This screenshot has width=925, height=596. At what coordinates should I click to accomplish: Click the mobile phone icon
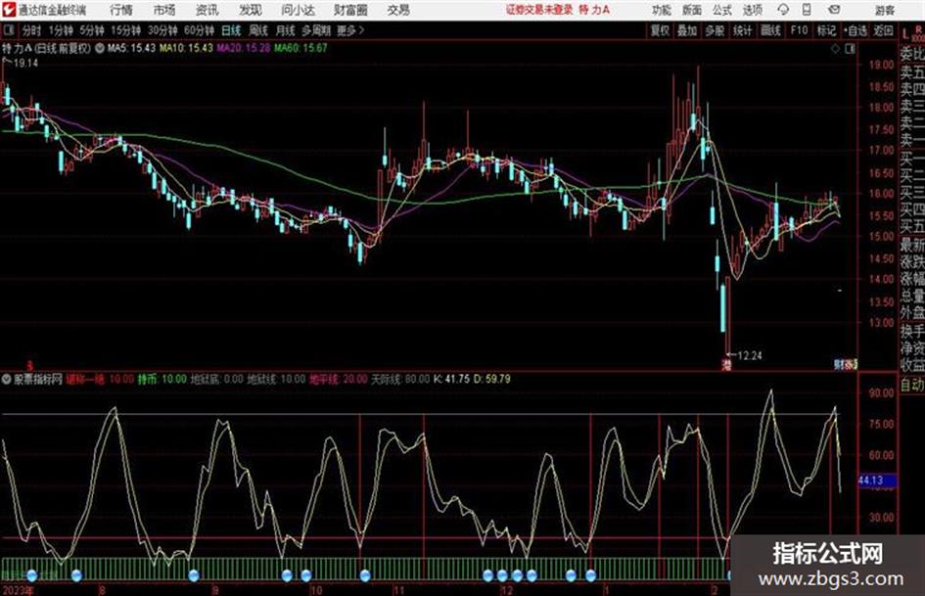click(807, 10)
